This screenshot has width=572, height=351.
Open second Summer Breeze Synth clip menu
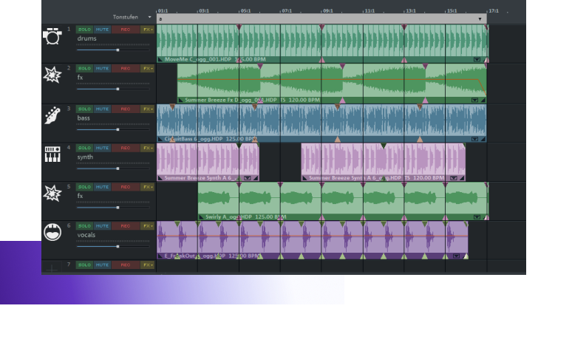tap(454, 178)
